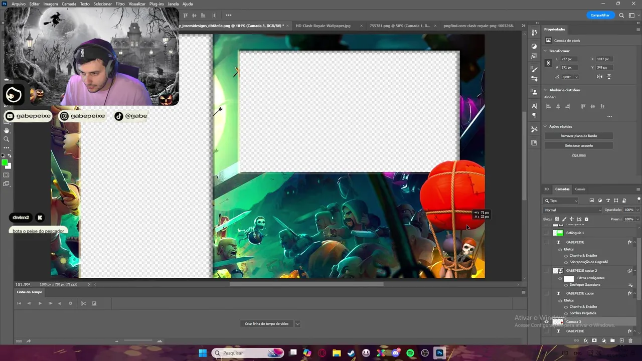The width and height of the screenshot is (642, 361).
Task: Flip layer vertically in Transformar
Action: (x=609, y=77)
